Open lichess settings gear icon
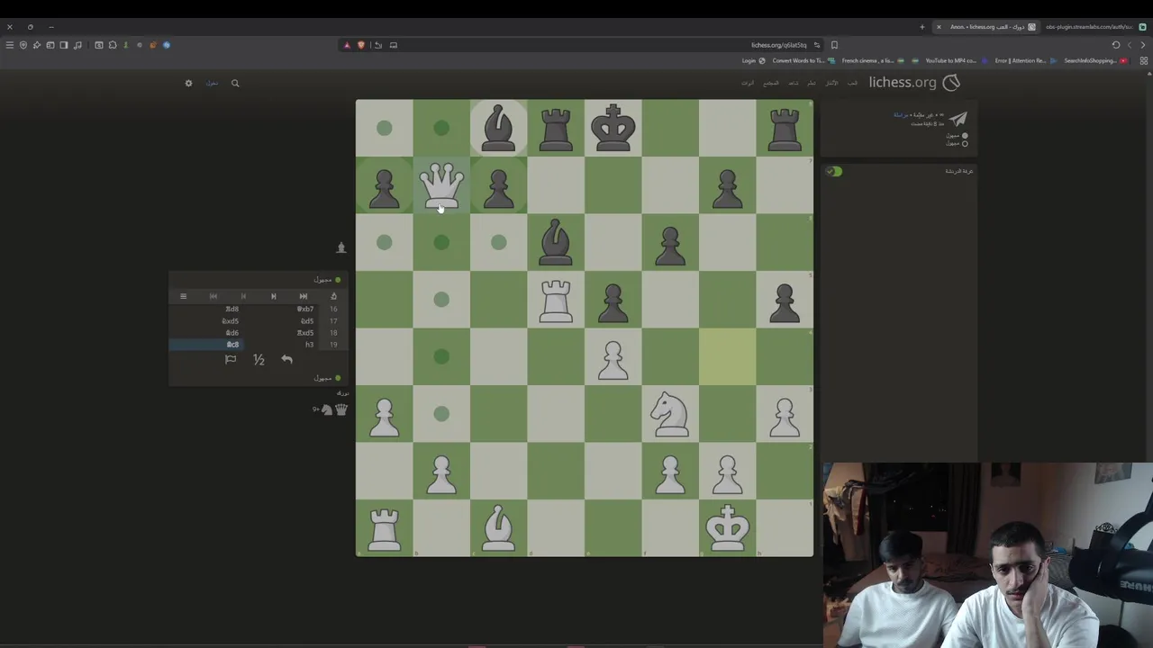The image size is (1153, 648). 188,83
